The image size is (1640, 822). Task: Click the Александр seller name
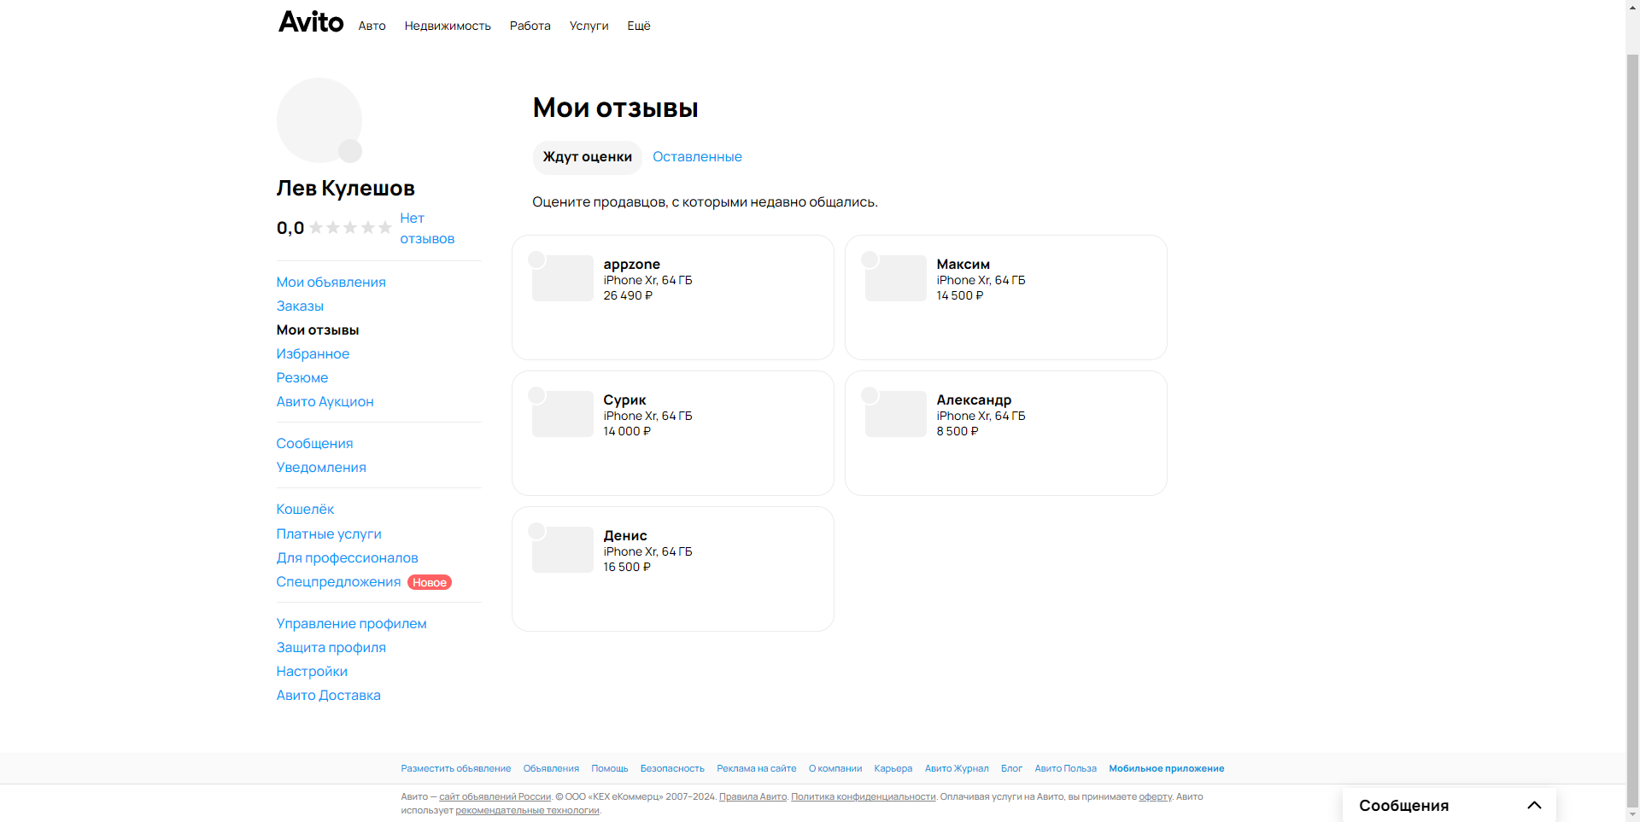(974, 399)
